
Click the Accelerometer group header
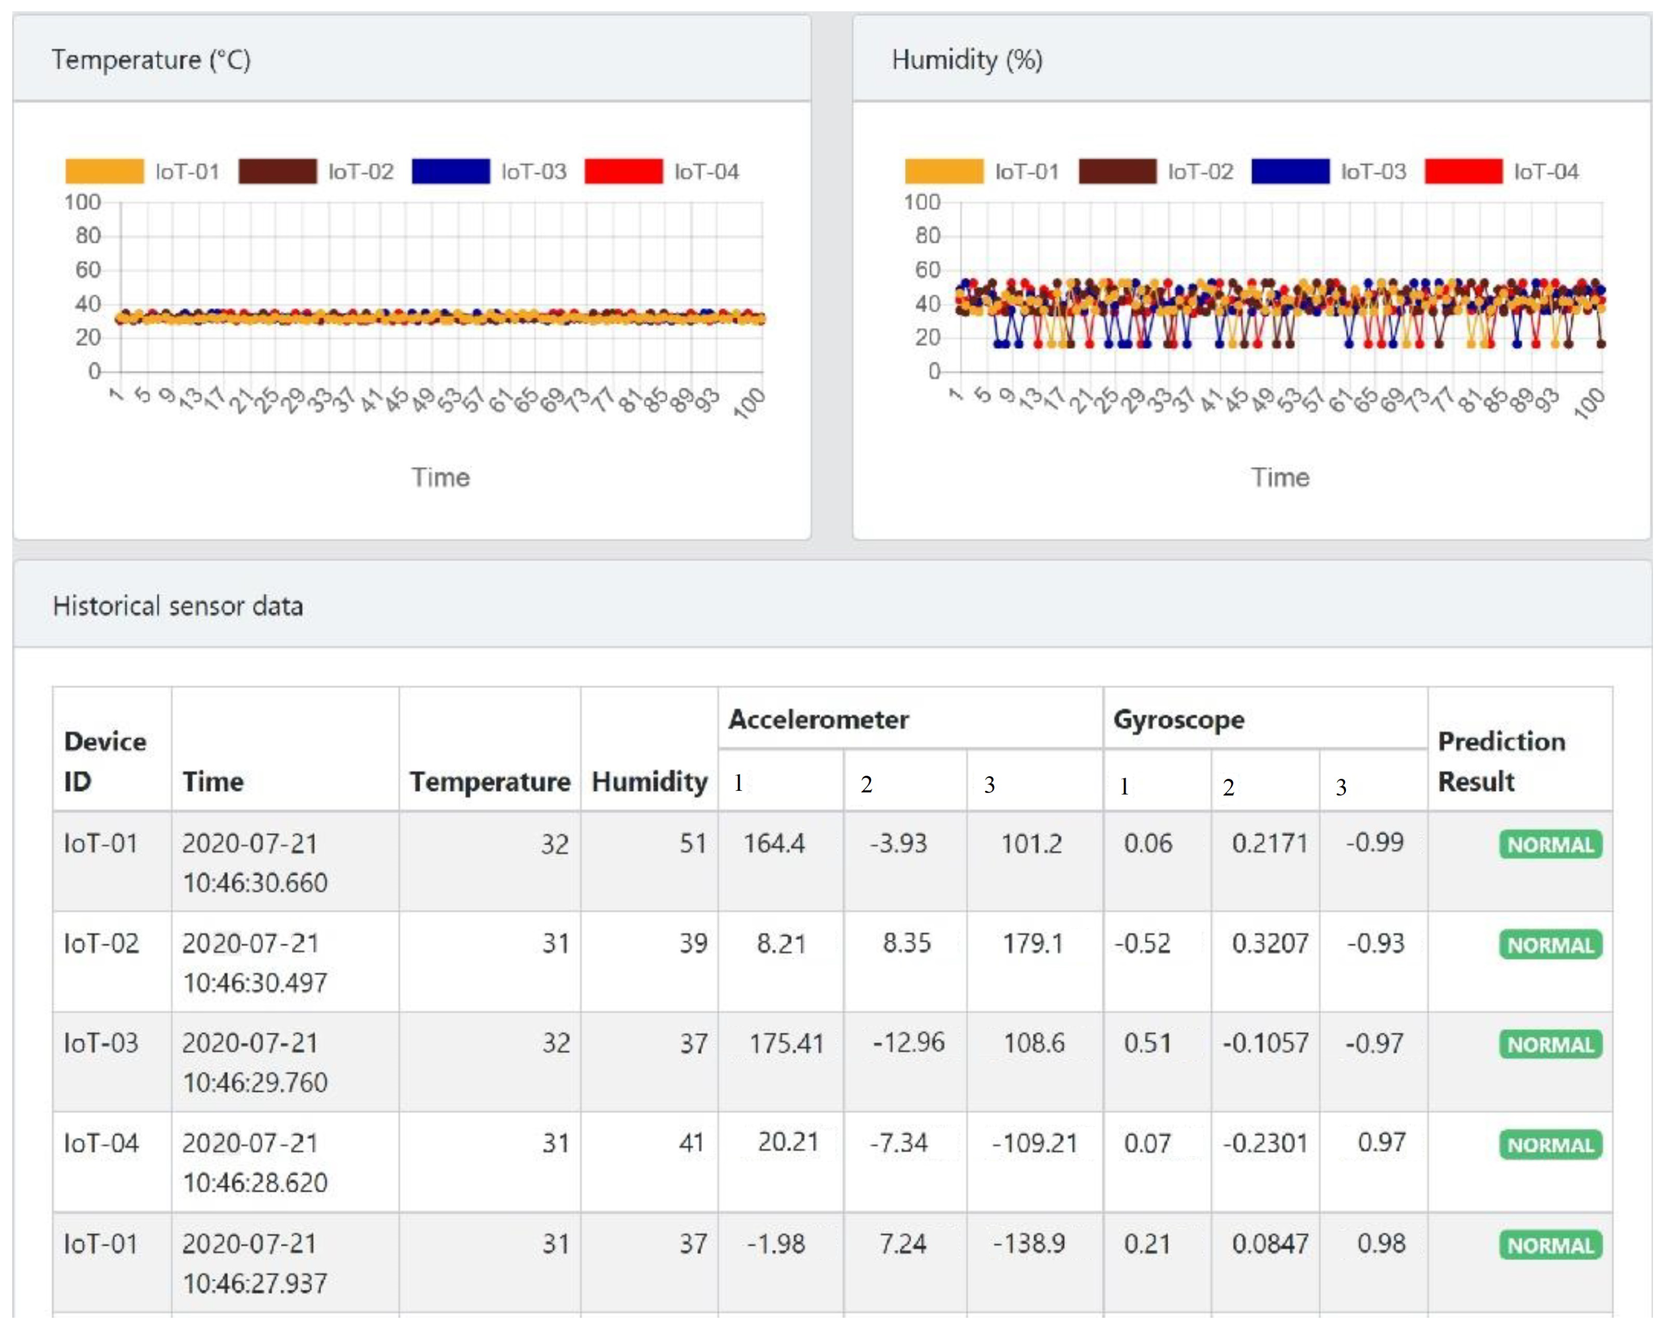(x=818, y=719)
